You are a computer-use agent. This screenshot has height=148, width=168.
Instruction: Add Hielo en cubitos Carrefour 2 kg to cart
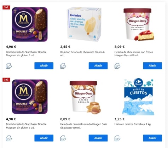(x=152, y=138)
